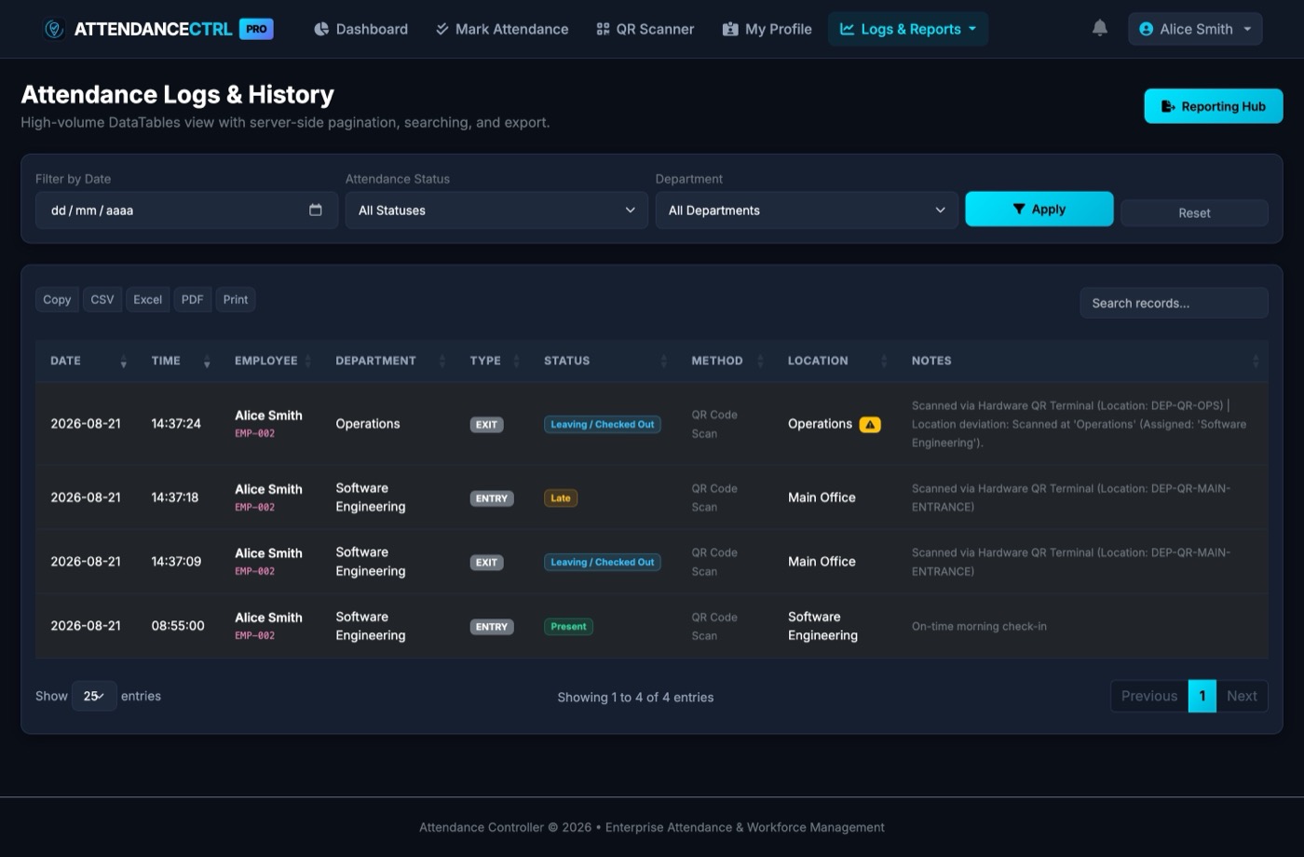Click the Operations department cell

coord(368,424)
